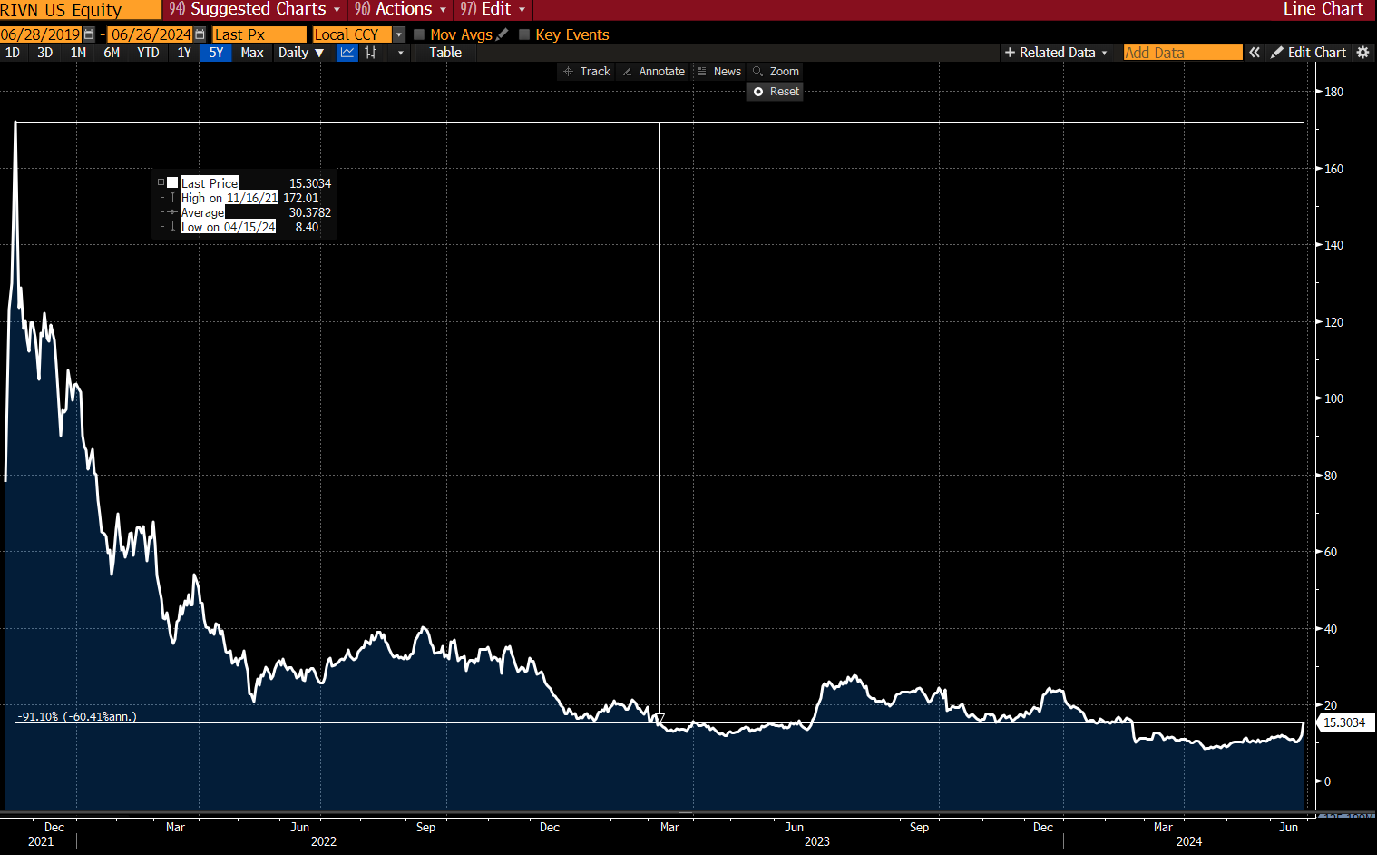Screen dimensions: 1377x855
Task: Grab the bottom chart range scroll handle
Action: 685,812
